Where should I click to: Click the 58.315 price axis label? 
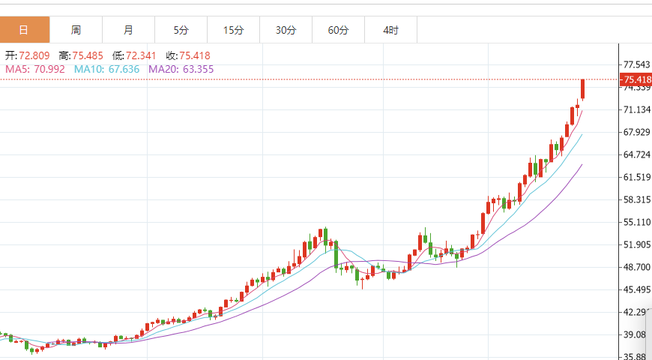coord(636,199)
